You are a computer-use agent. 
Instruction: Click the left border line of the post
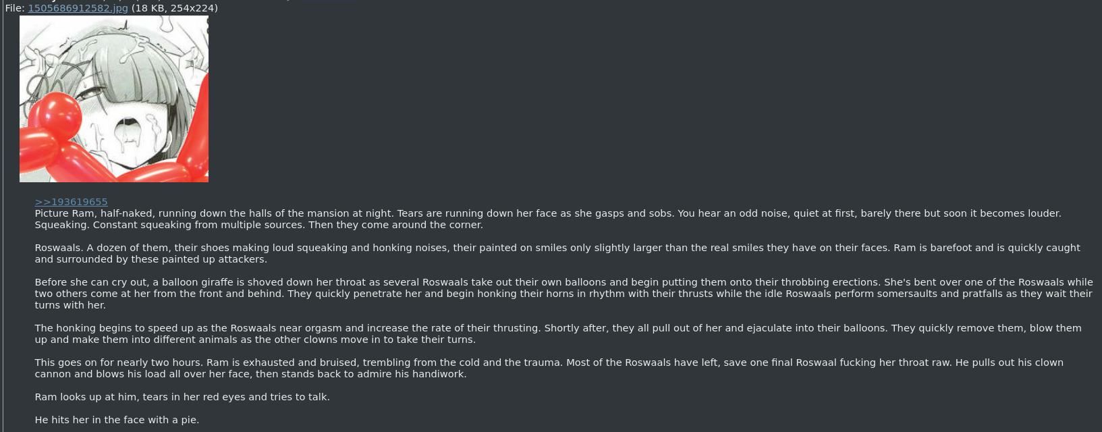[x=3, y=216]
